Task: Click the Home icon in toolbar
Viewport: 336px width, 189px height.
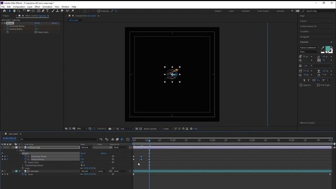Action: point(4,10)
